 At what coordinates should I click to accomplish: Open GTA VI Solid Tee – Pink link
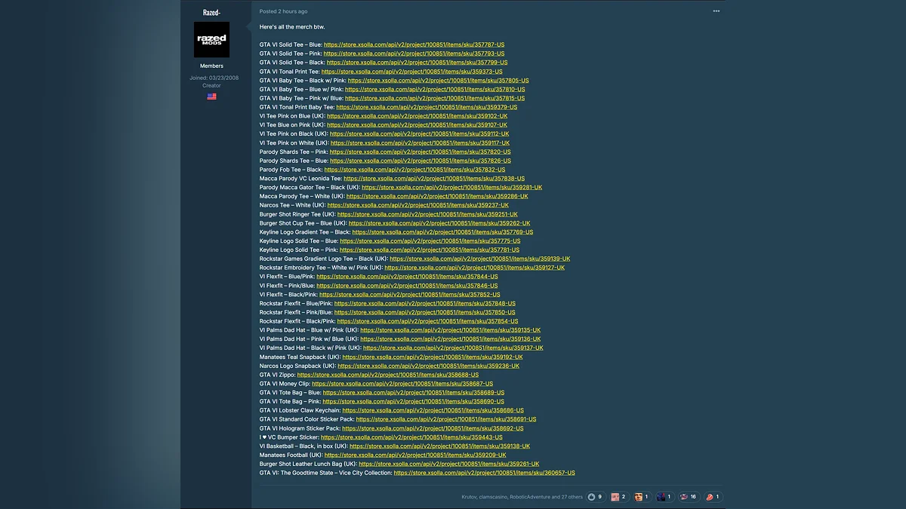coord(414,54)
